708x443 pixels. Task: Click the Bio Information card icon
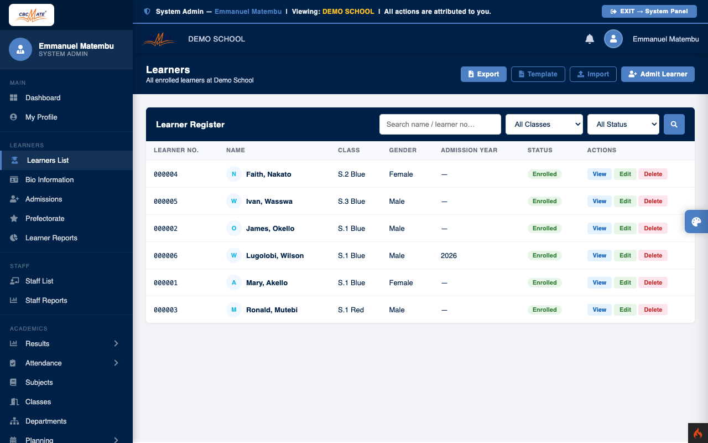14,179
